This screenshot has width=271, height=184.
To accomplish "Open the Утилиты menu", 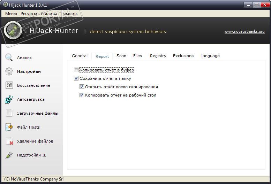I will [48, 14].
